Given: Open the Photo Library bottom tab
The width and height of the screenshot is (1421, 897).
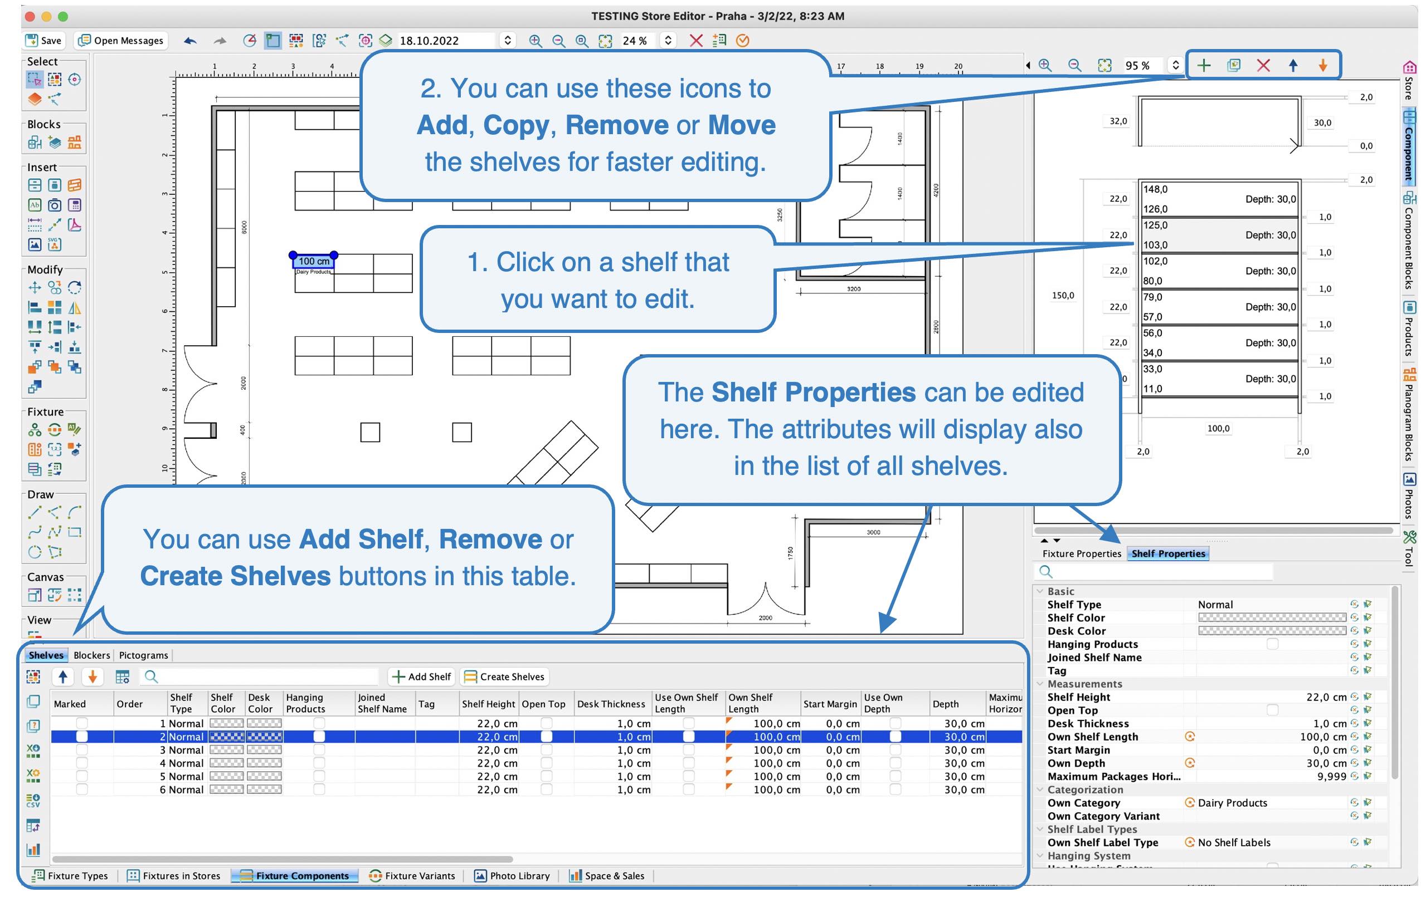Looking at the screenshot, I should pyautogui.click(x=512, y=876).
